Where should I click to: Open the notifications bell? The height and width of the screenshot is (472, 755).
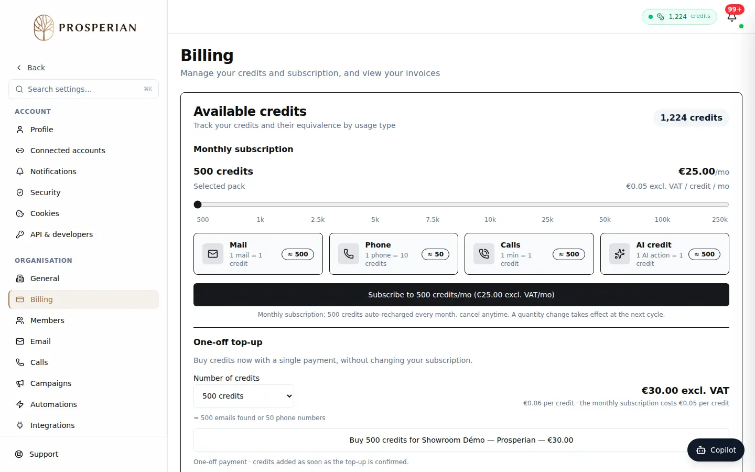pyautogui.click(x=732, y=17)
